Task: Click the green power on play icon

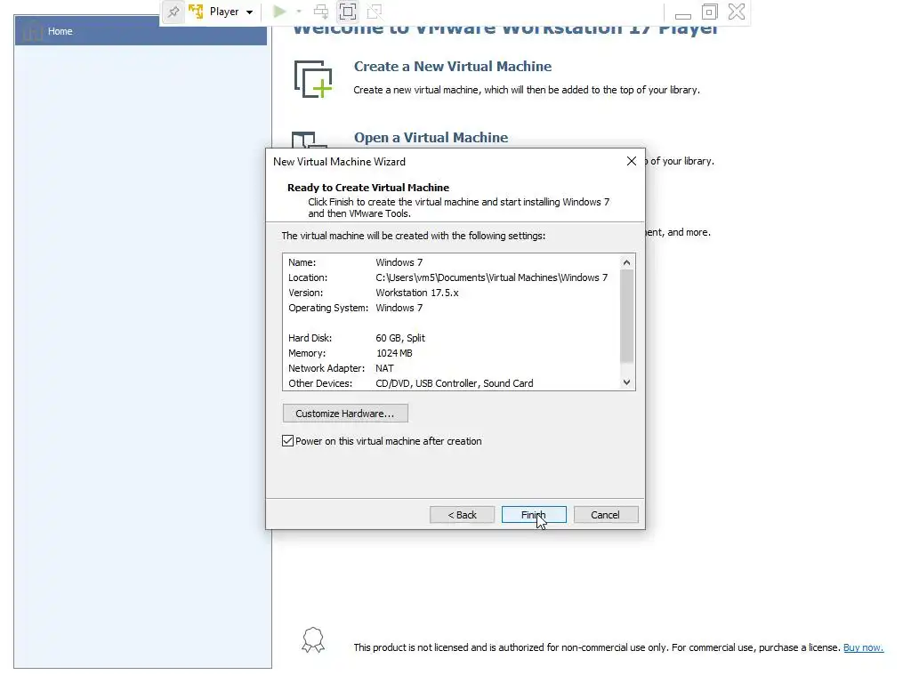Action: click(x=279, y=12)
